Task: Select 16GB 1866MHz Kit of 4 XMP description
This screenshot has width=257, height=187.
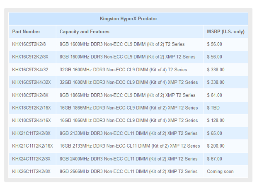Action: click(128, 120)
